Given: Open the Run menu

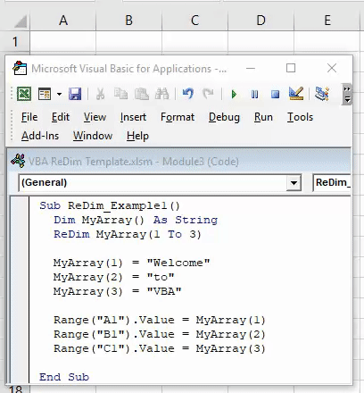Looking at the screenshot, I should click(263, 117).
